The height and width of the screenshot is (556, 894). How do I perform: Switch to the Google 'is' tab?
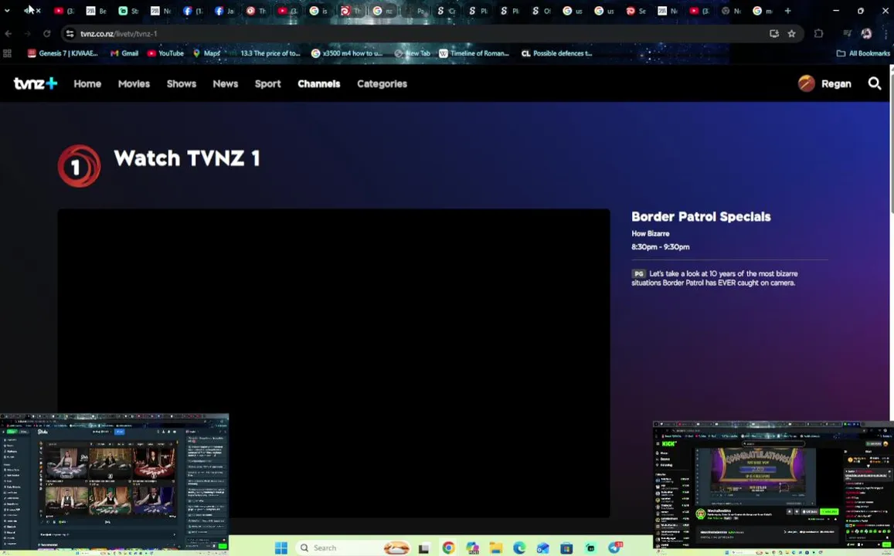tap(319, 11)
